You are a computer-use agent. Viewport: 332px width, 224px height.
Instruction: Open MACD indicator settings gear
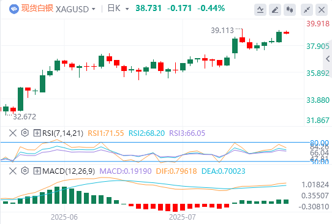(25, 171)
